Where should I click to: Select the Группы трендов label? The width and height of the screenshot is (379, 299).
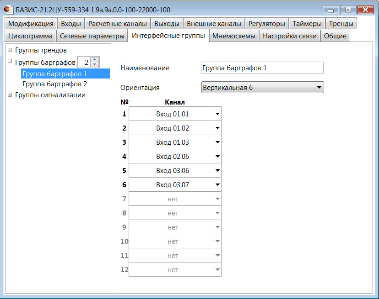point(41,50)
